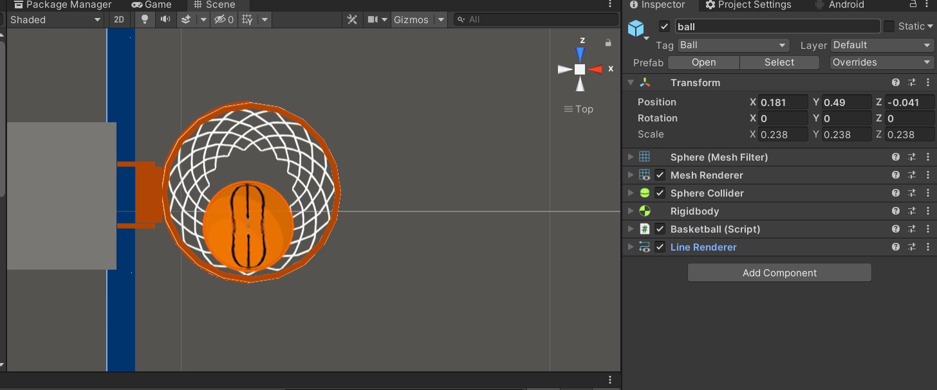This screenshot has width=937, height=390.
Task: Open the component tools icon near search bar
Action: [352, 19]
